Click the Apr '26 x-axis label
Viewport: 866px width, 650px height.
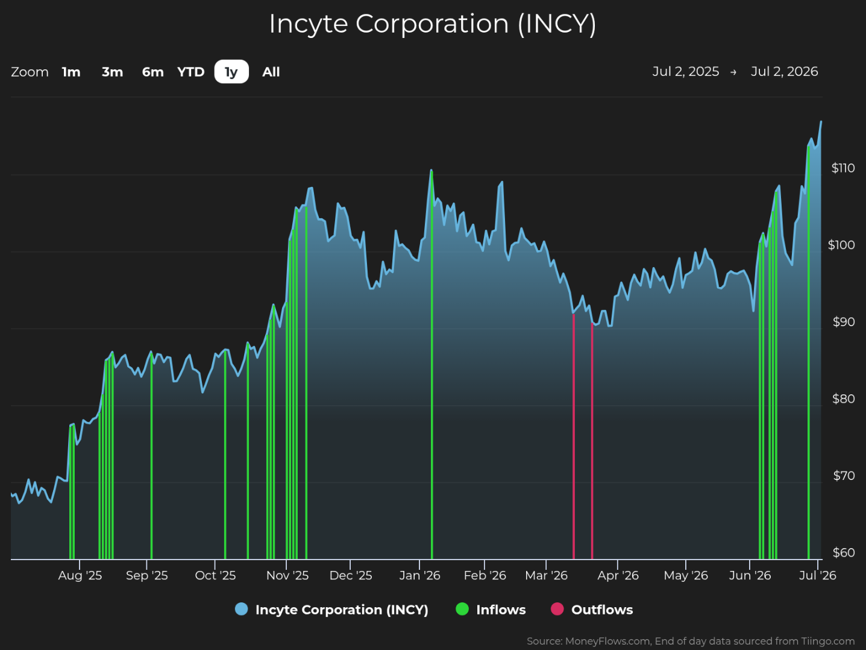618,575
